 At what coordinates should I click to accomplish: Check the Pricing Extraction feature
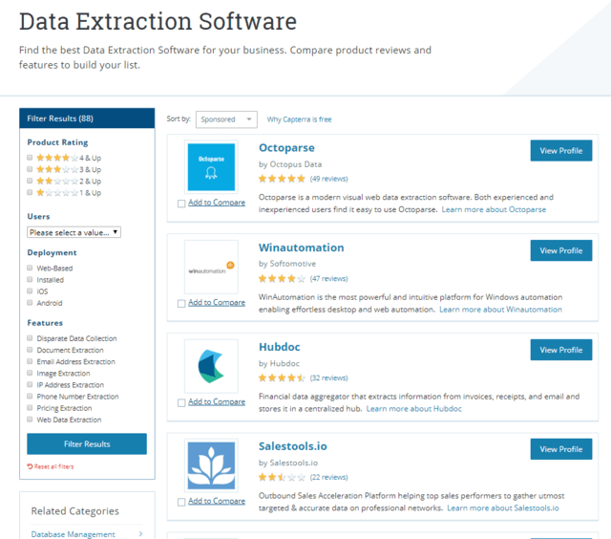click(x=30, y=407)
